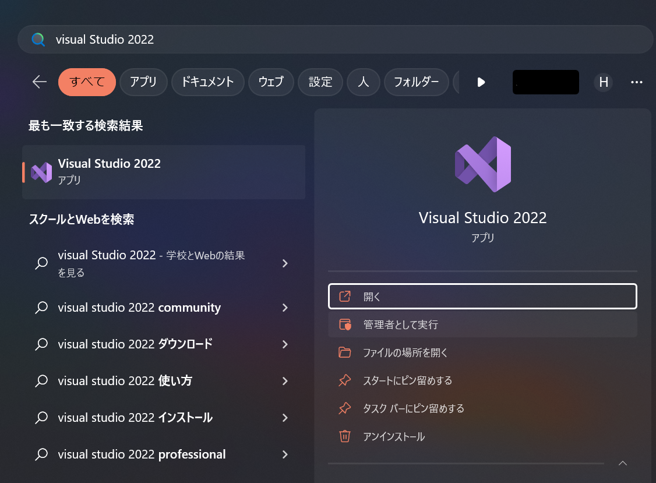Switch to the 設定 filter tab
The width and height of the screenshot is (656, 483).
coord(320,82)
